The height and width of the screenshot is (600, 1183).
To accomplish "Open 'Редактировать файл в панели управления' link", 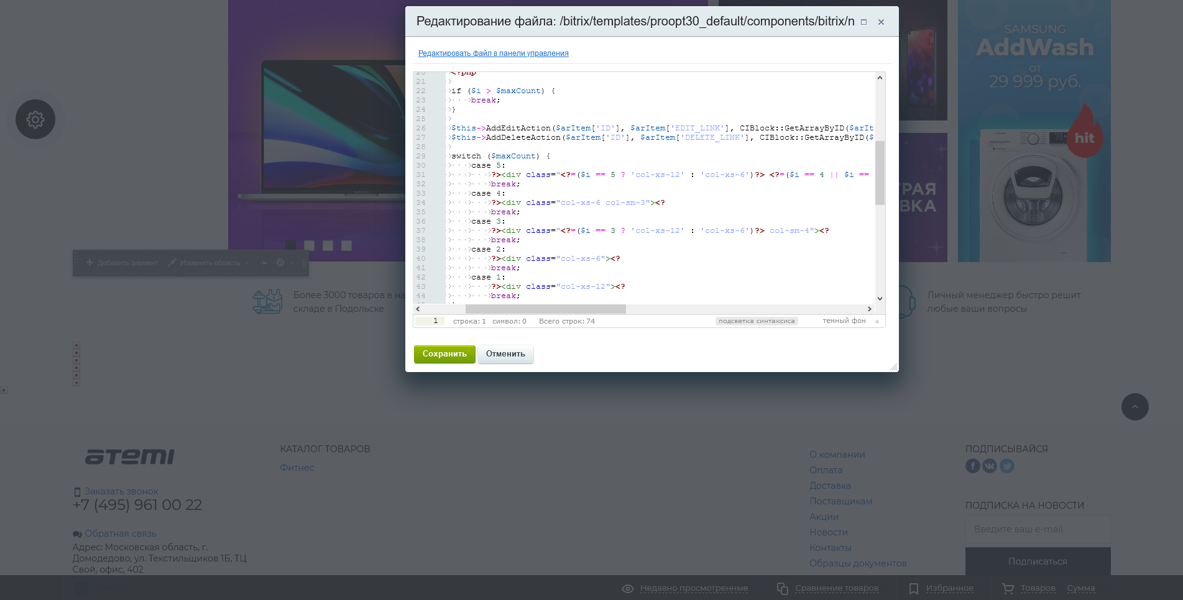I will [493, 53].
